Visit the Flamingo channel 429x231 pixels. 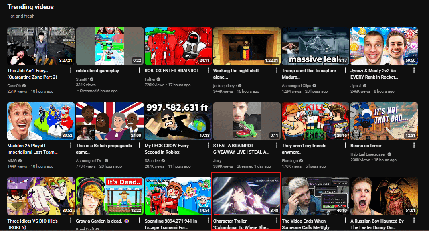(290, 161)
